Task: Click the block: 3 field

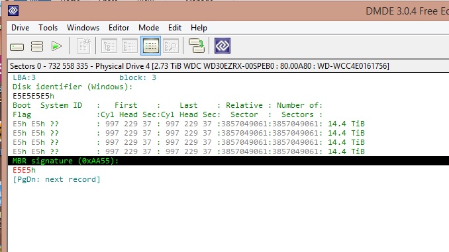Action: (138, 77)
